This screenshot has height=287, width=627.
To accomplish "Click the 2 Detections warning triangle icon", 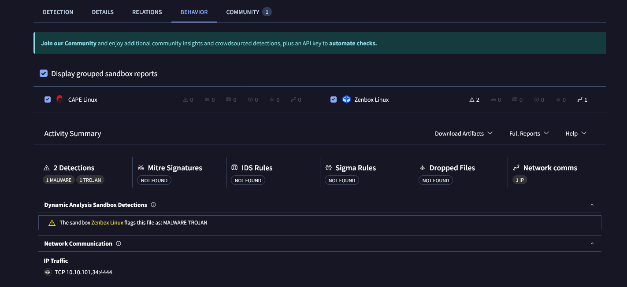I will coord(47,168).
